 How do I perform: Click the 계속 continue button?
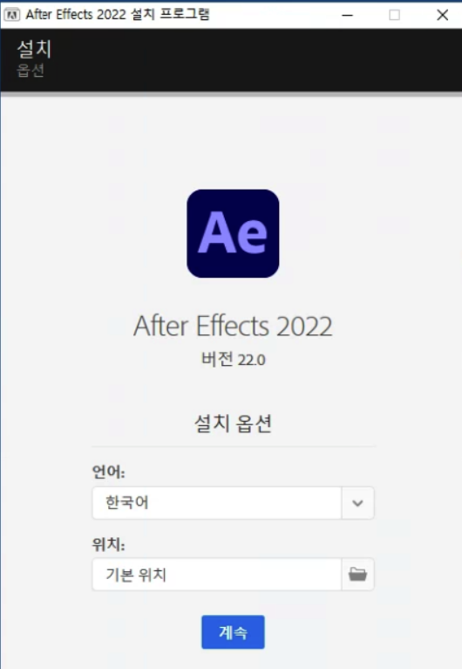[233, 631]
